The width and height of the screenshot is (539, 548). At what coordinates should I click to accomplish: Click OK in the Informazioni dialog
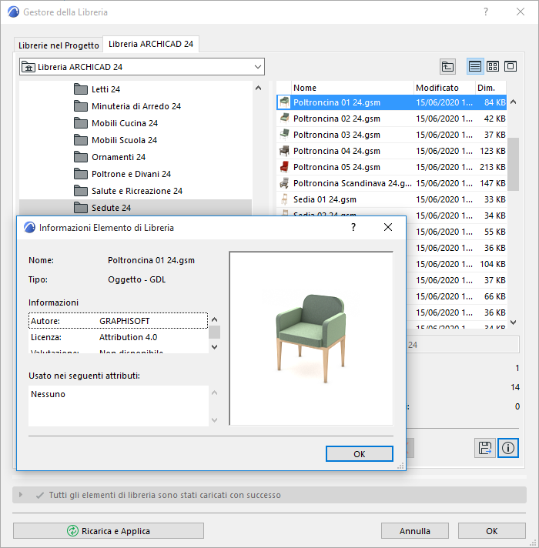[x=360, y=453]
